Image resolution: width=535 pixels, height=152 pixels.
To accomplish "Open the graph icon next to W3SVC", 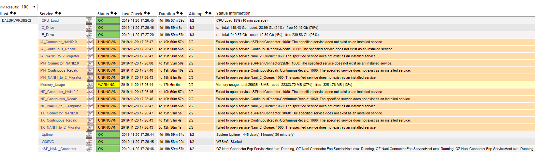I will (x=89, y=142).
